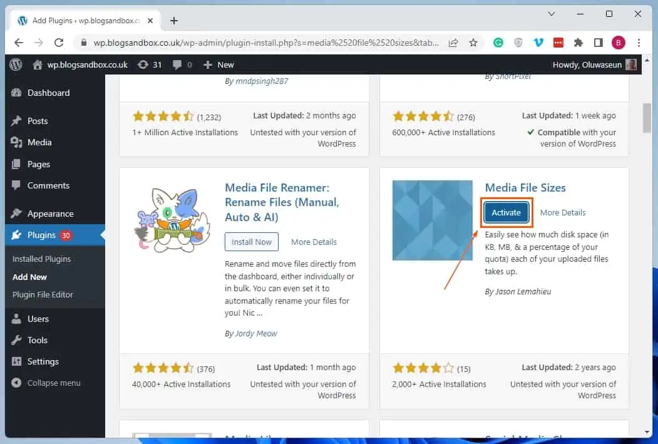Open Media in the sidebar
This screenshot has height=444, width=658.
(x=39, y=142)
